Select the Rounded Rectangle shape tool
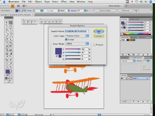 pyautogui.click(x=45, y=21)
